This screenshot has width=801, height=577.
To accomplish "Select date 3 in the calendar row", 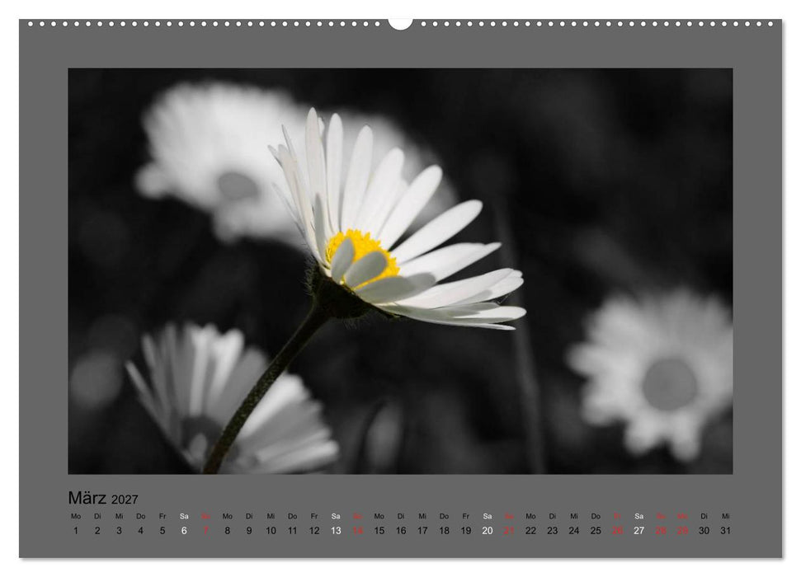I will tap(119, 531).
